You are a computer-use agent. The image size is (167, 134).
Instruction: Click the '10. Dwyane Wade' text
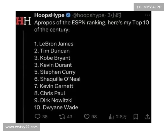pos(56,107)
